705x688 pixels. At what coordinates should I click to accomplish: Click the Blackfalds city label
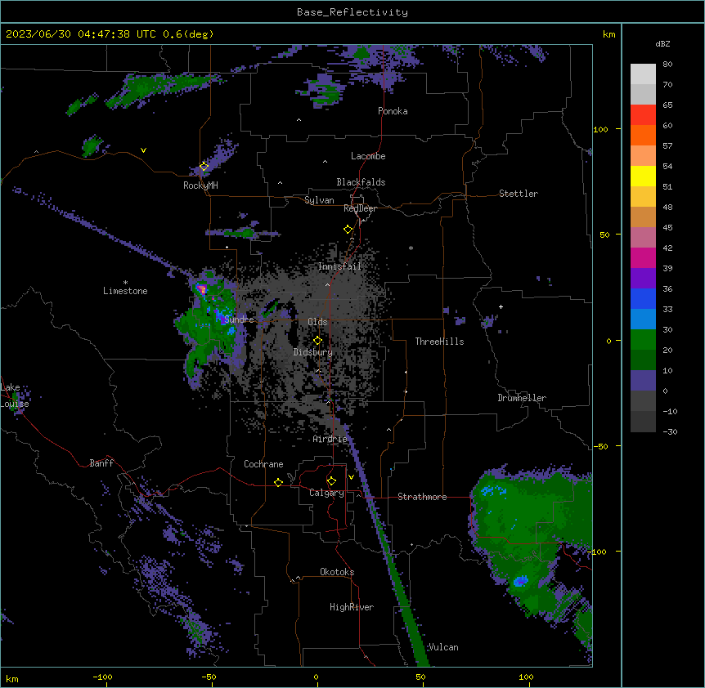click(361, 182)
